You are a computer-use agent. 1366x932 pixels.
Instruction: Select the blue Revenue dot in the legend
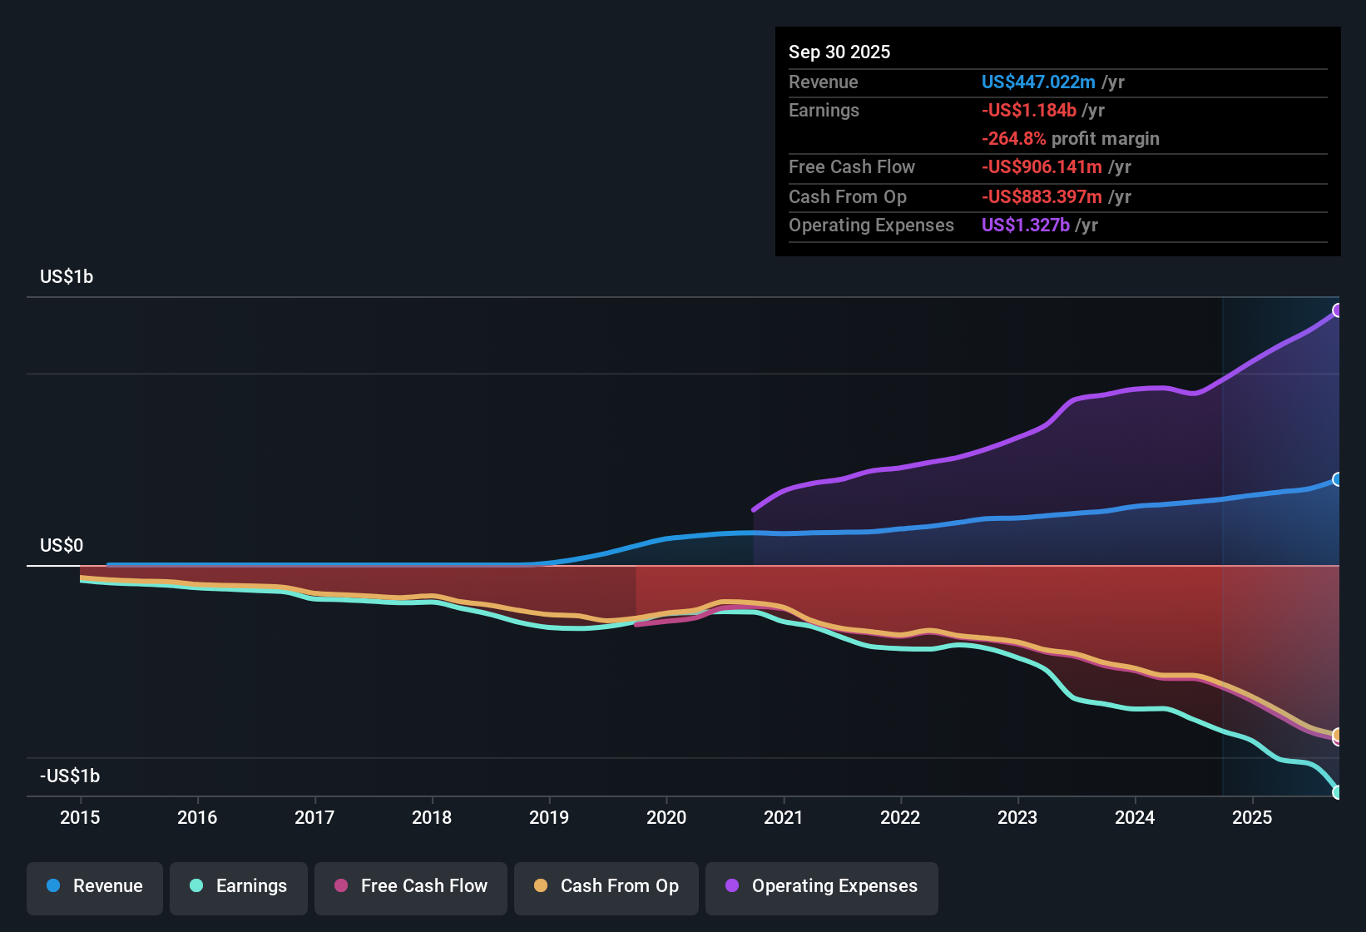click(52, 886)
